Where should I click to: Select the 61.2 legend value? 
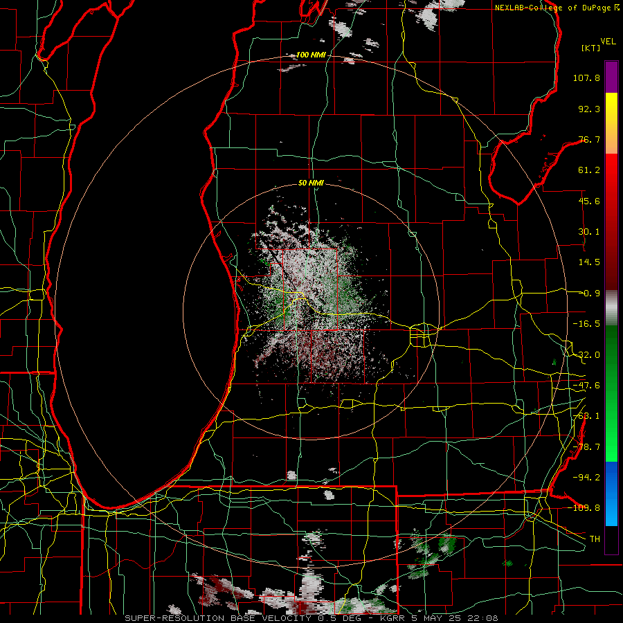point(589,170)
